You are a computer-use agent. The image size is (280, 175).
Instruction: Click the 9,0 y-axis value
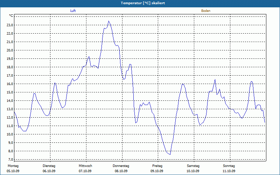[x=10, y=142]
